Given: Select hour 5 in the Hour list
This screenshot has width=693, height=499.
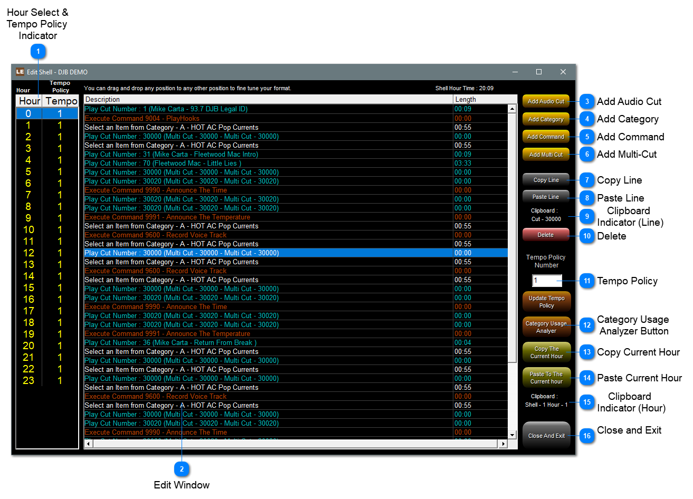Looking at the screenshot, I should pyautogui.click(x=47, y=171).
